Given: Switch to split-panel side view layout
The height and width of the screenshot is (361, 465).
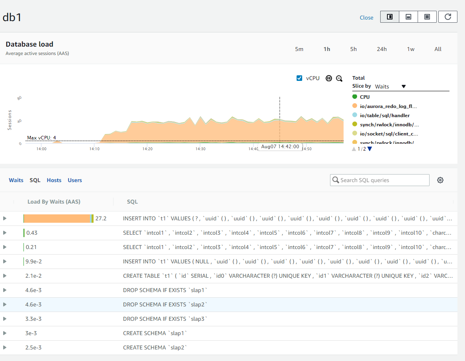Looking at the screenshot, I should coord(390,17).
